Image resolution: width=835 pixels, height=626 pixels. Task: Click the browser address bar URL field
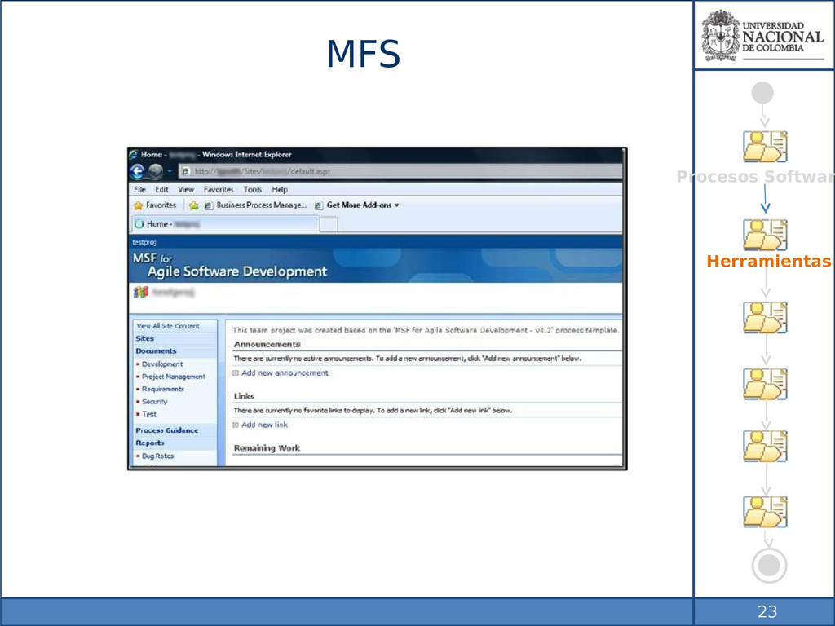click(401, 171)
